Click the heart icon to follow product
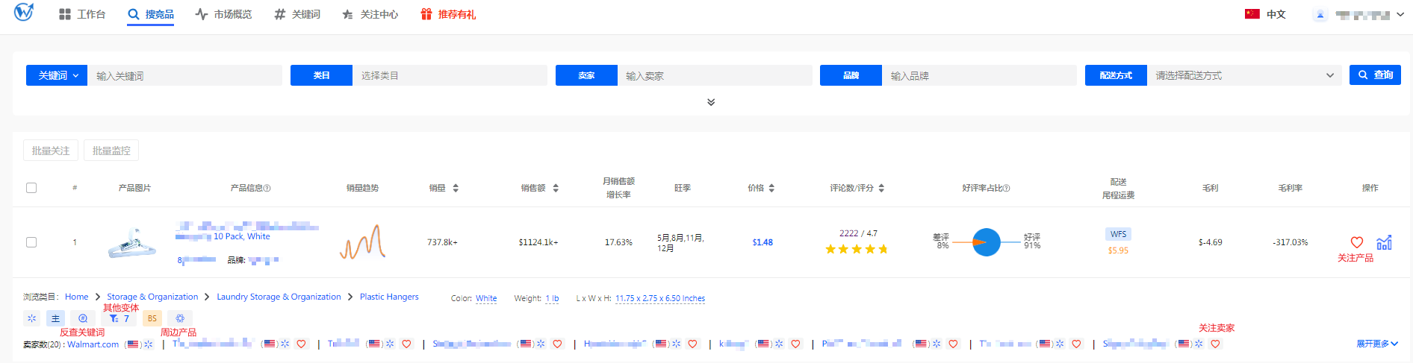 [x=1356, y=242]
